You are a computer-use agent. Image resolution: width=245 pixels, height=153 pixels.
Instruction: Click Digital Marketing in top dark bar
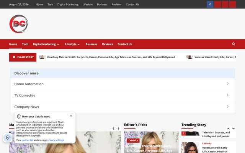pyautogui.click(x=68, y=4)
